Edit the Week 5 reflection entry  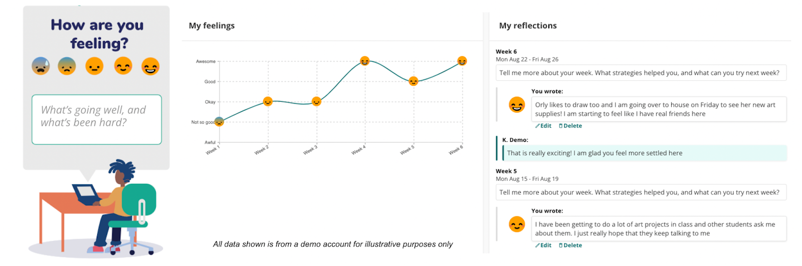tap(543, 245)
